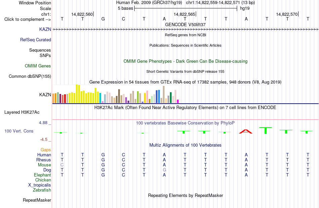Screen dimensions: 319x208
Task: Open the Layered H3K27Ac track label
Action: [22, 112]
